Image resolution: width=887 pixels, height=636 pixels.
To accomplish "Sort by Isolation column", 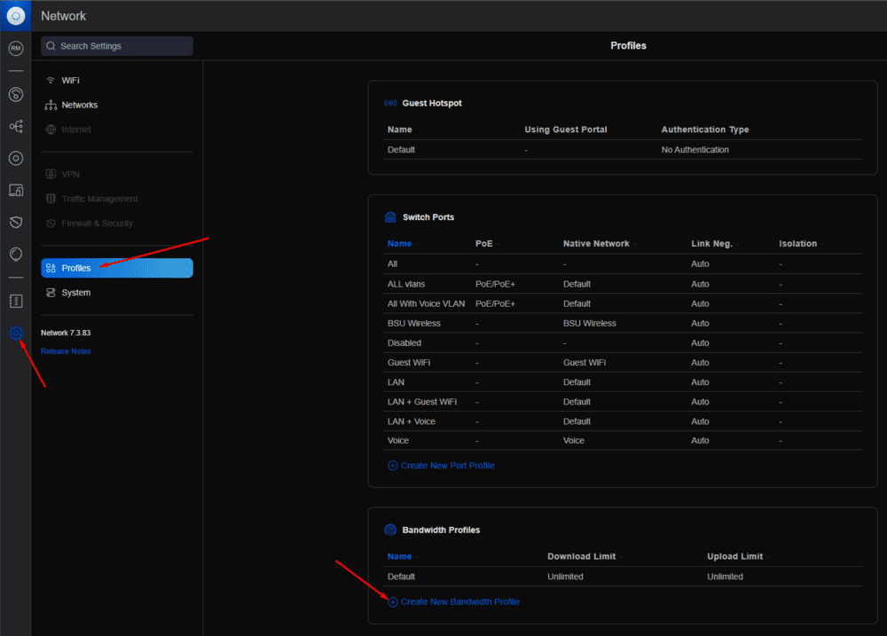I will click(x=797, y=244).
